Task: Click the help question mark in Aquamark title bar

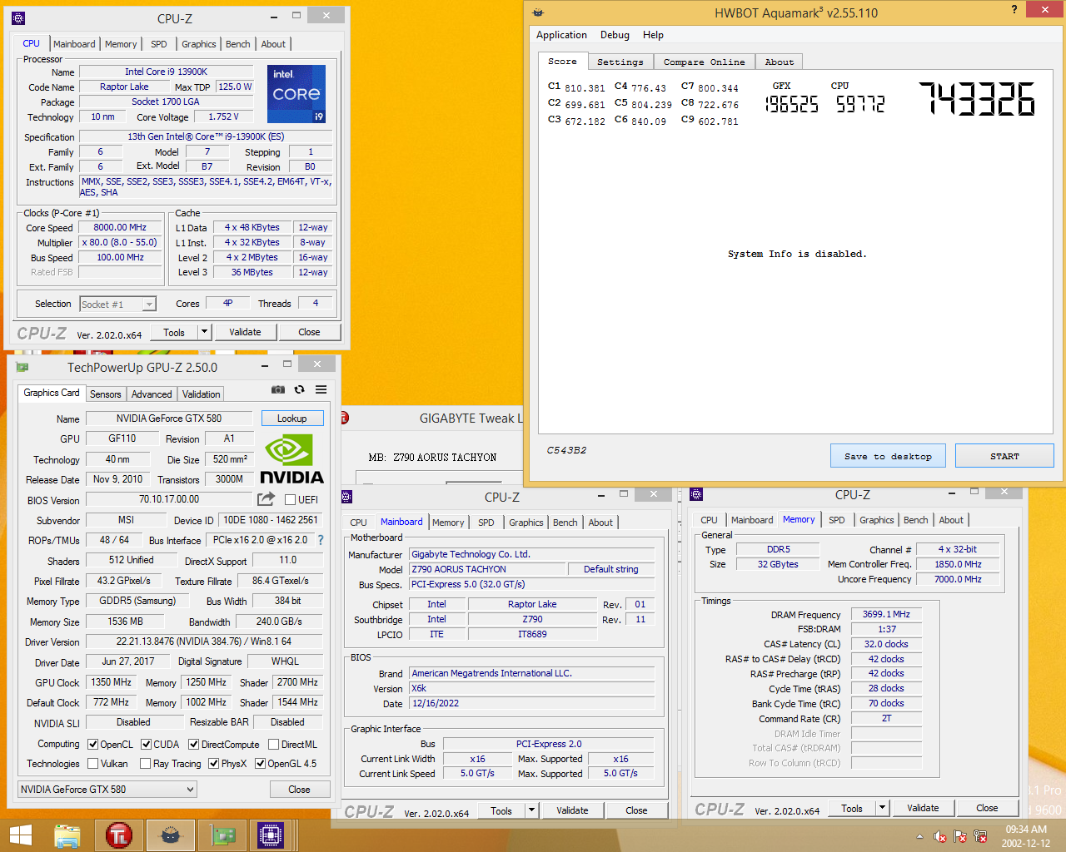Action: 1014,10
